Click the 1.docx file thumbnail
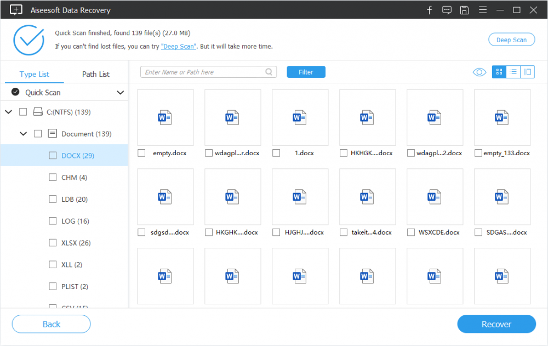 [x=300, y=117]
